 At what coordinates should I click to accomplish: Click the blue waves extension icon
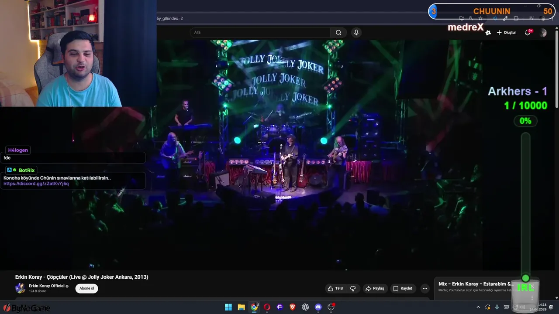495,18
